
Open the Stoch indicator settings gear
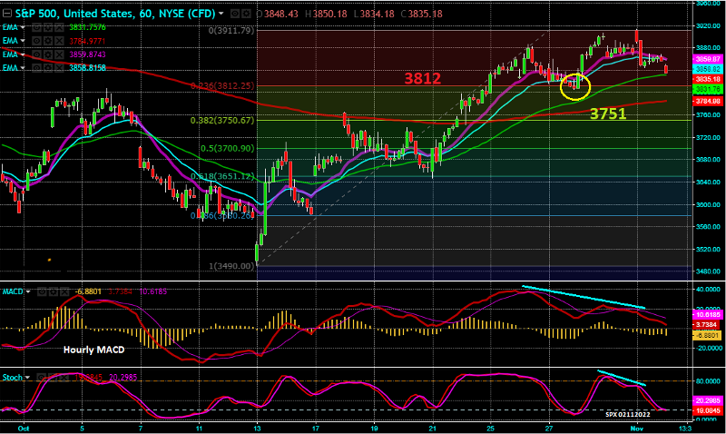[x=54, y=378]
